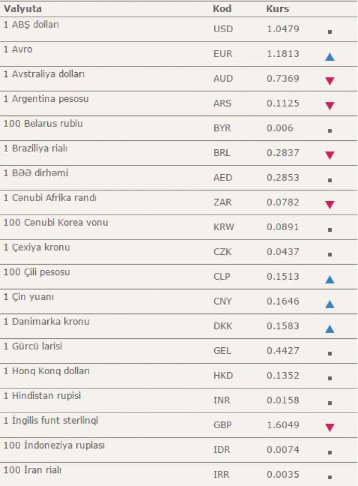Click the blue up arrow for CLP

(x=330, y=280)
